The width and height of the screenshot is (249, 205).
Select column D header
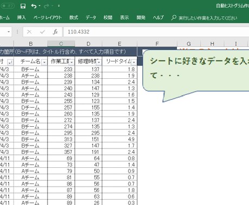pyautogui.click(x=88, y=44)
